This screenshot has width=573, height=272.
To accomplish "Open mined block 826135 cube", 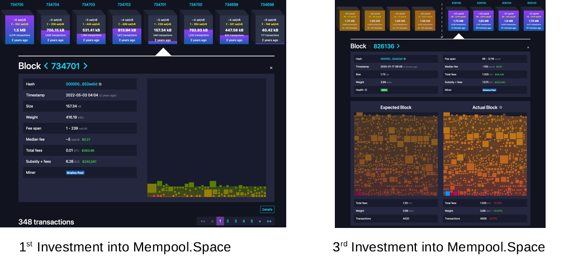I will point(484,21).
